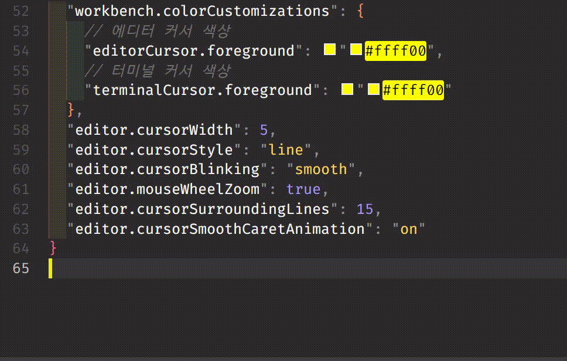Click the closing brace on line 64

coord(53,248)
